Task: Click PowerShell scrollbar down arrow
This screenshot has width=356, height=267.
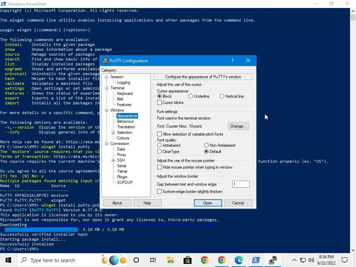Action: click(x=353, y=250)
